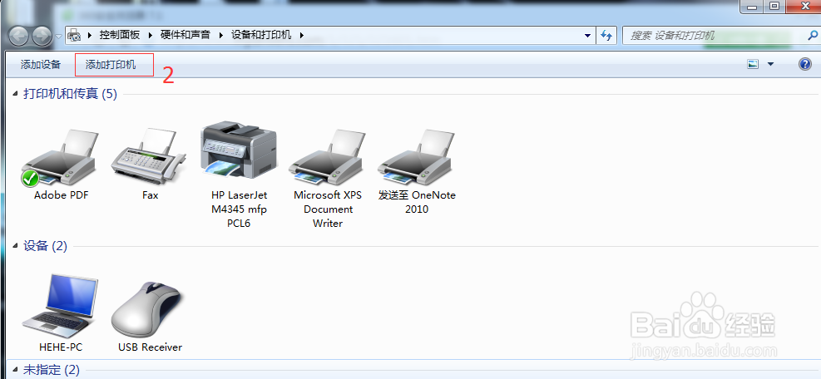
Task: Collapse the 设备 (2) group
Action: pos(16,246)
